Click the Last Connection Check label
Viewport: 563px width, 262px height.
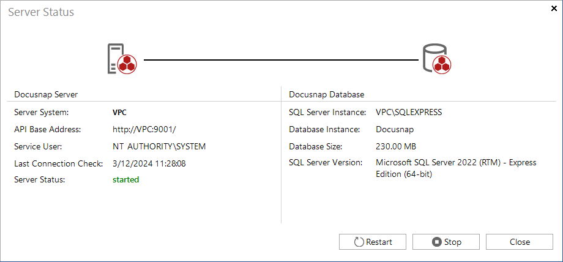click(x=59, y=163)
